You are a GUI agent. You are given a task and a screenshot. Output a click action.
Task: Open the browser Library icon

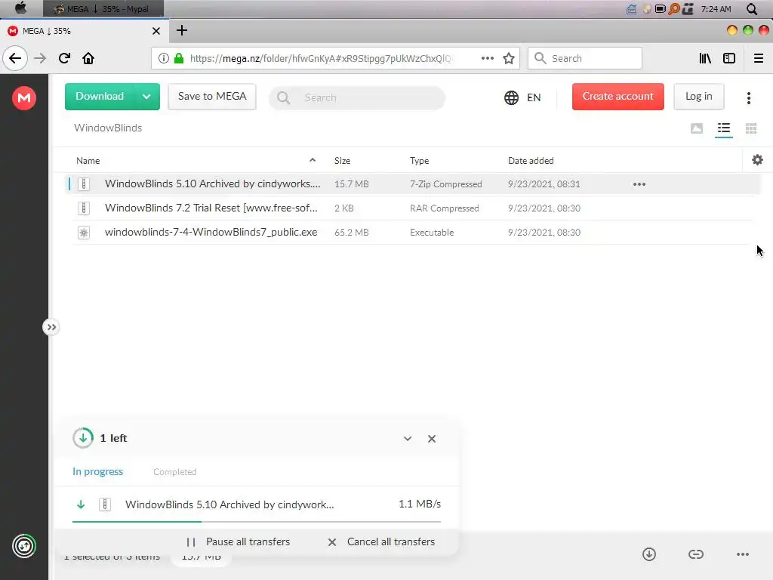[705, 58]
